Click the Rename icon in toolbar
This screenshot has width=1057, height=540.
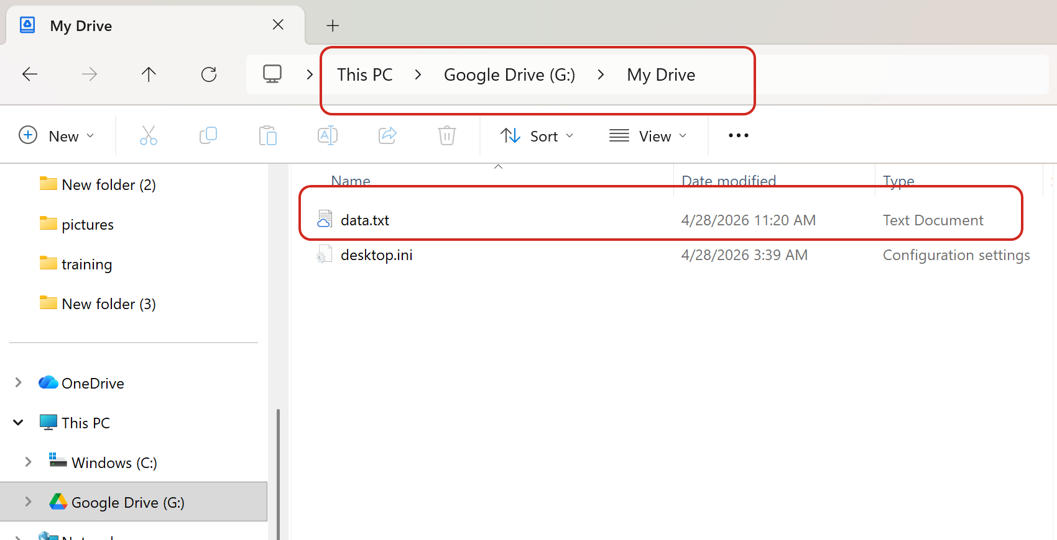(x=328, y=135)
